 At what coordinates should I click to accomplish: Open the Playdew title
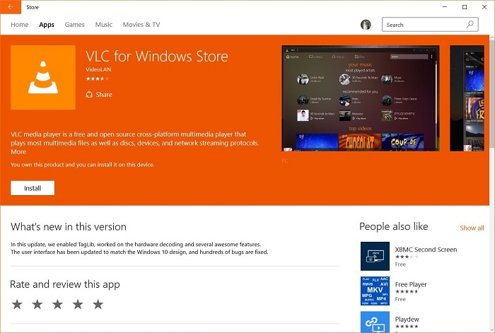[x=407, y=319]
